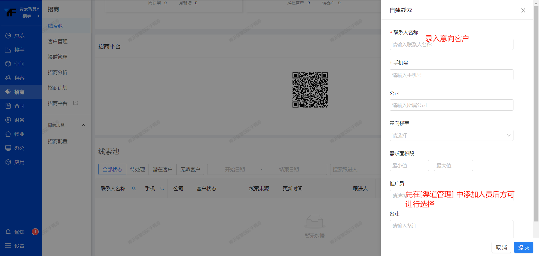The height and width of the screenshot is (256, 539).
Task: Select 客户管理 in the 招商 submenu
Action: coord(58,41)
